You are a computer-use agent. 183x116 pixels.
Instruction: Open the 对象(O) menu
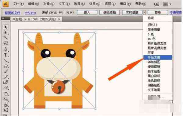[49, 4]
